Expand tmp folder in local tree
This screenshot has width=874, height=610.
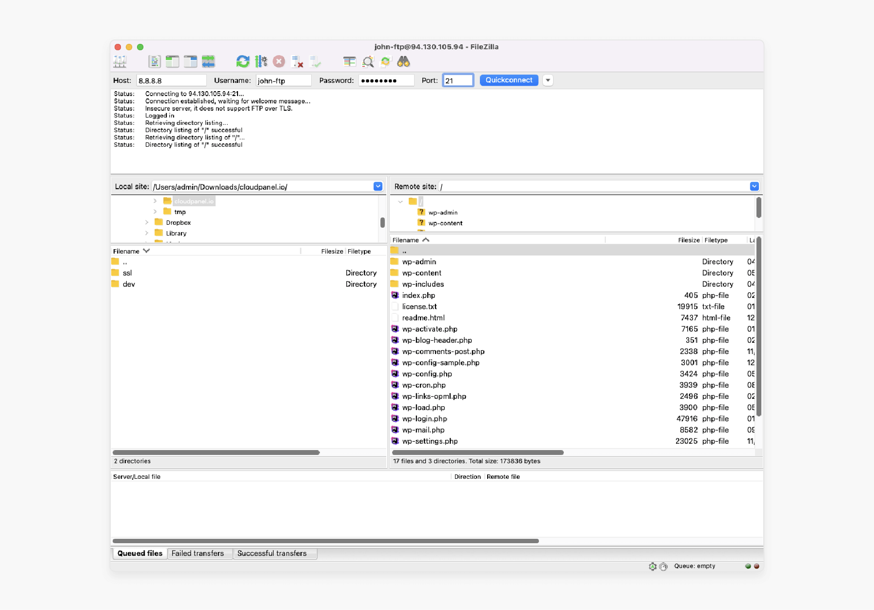coord(155,212)
